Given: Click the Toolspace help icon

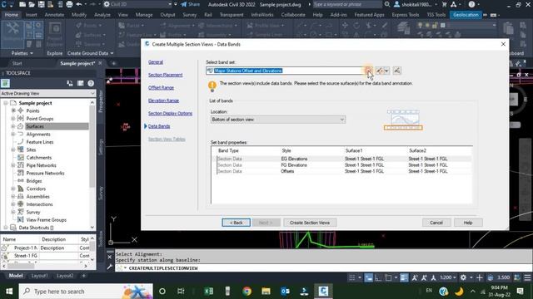Looking at the screenshot, I should [91, 83].
